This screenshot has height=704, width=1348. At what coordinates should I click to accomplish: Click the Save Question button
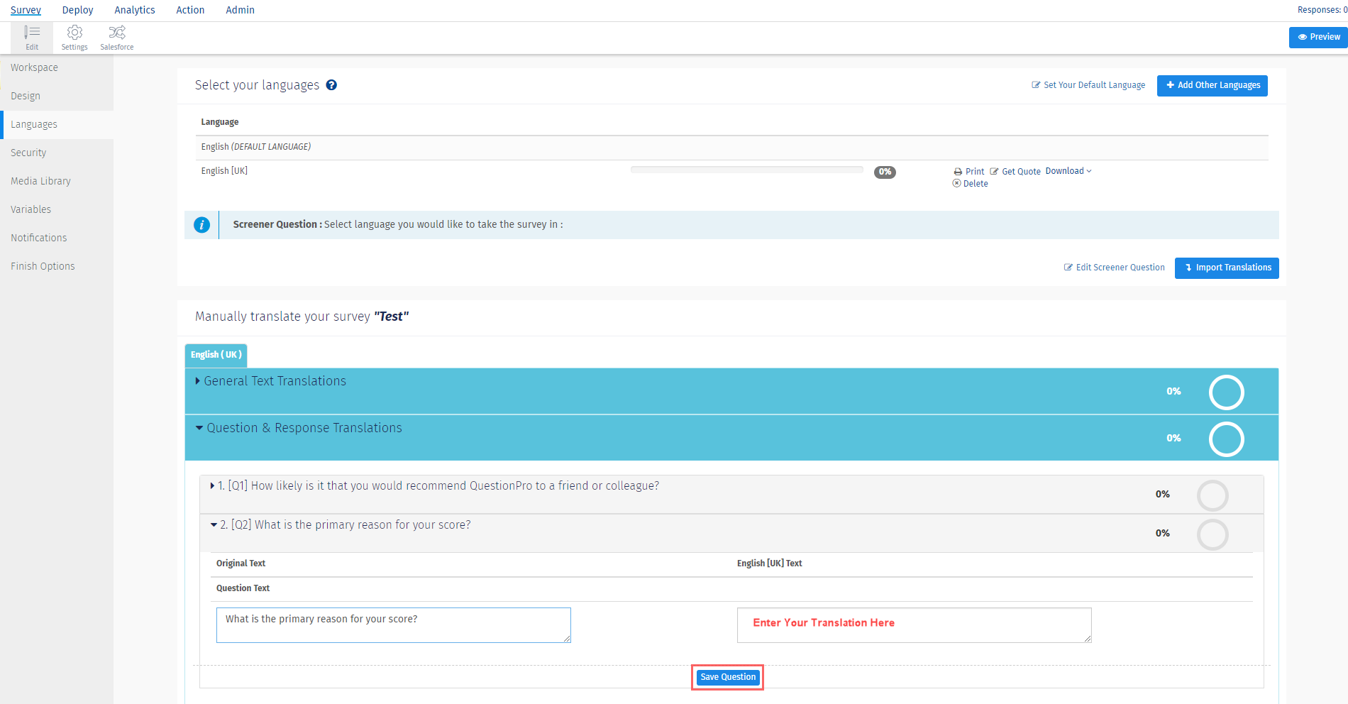[727, 677]
